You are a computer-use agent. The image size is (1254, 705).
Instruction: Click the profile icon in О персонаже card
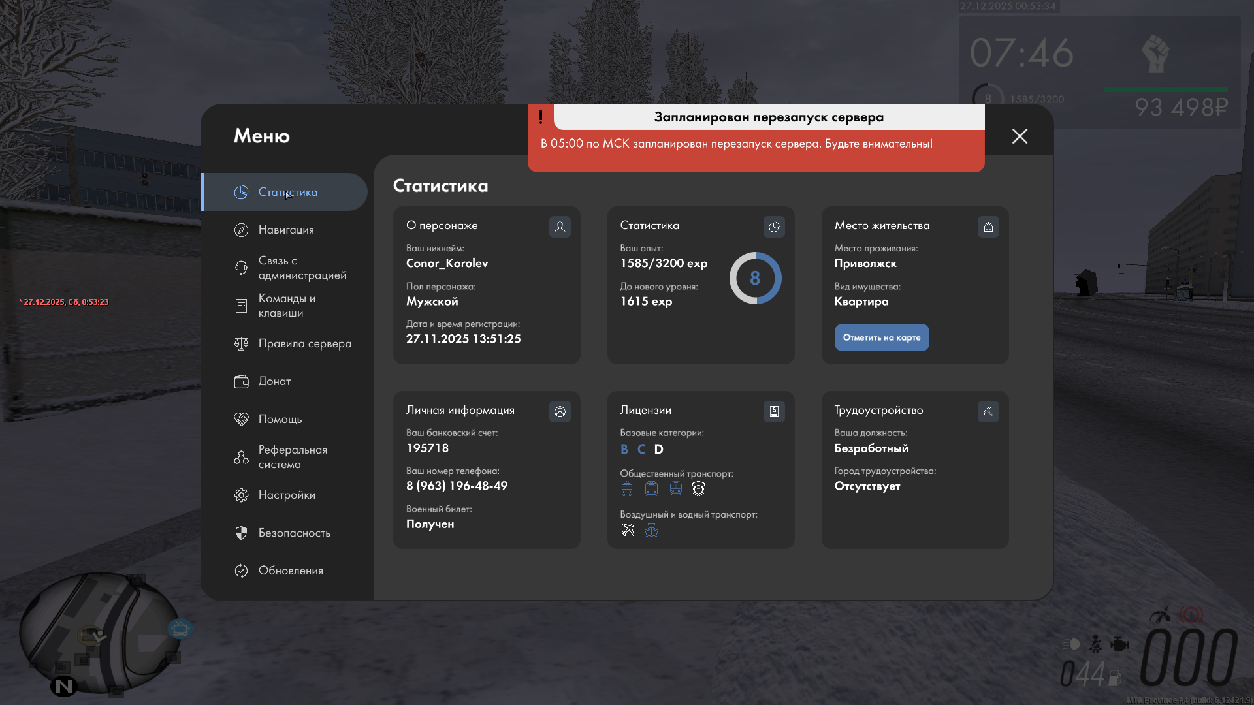pyautogui.click(x=560, y=227)
